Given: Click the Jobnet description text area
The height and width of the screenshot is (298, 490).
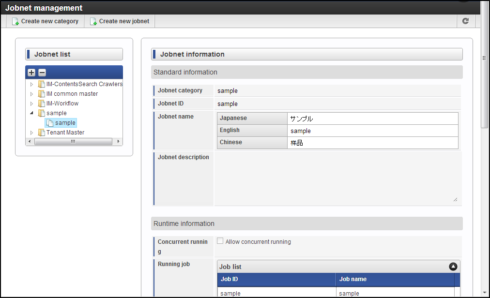Looking at the screenshot, I should [337, 179].
